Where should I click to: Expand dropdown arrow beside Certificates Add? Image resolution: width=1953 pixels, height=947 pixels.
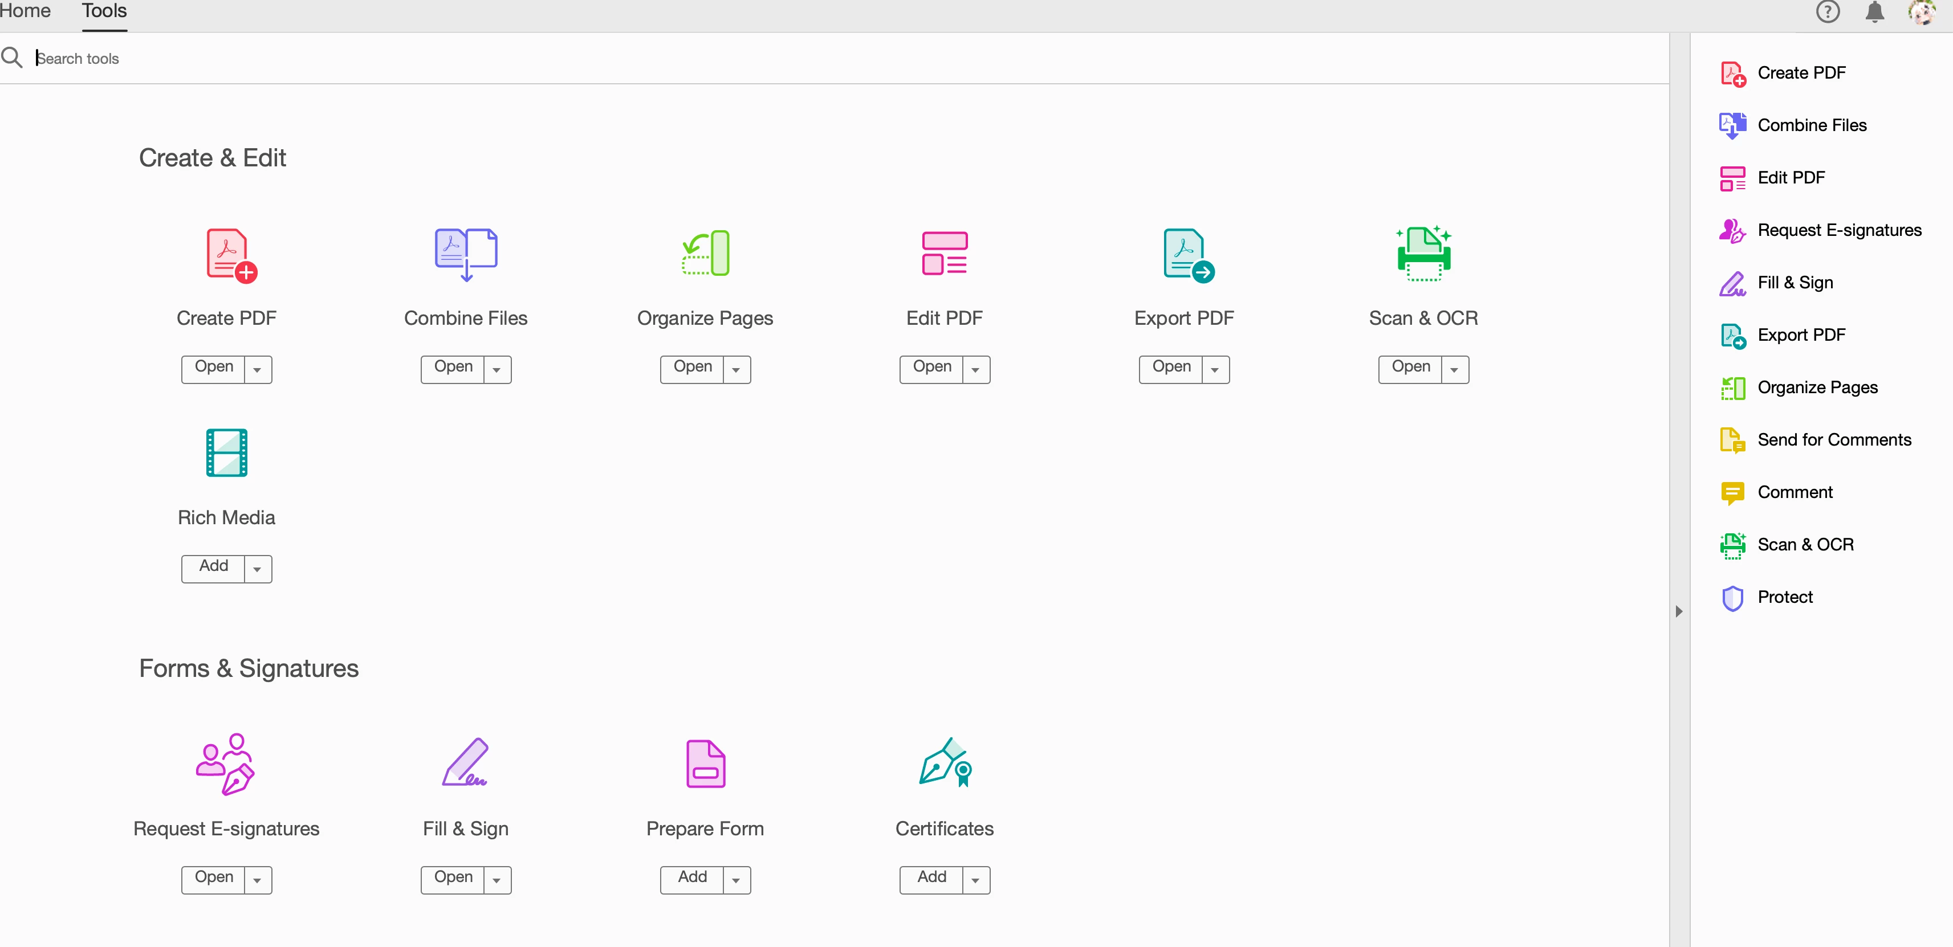pos(976,880)
